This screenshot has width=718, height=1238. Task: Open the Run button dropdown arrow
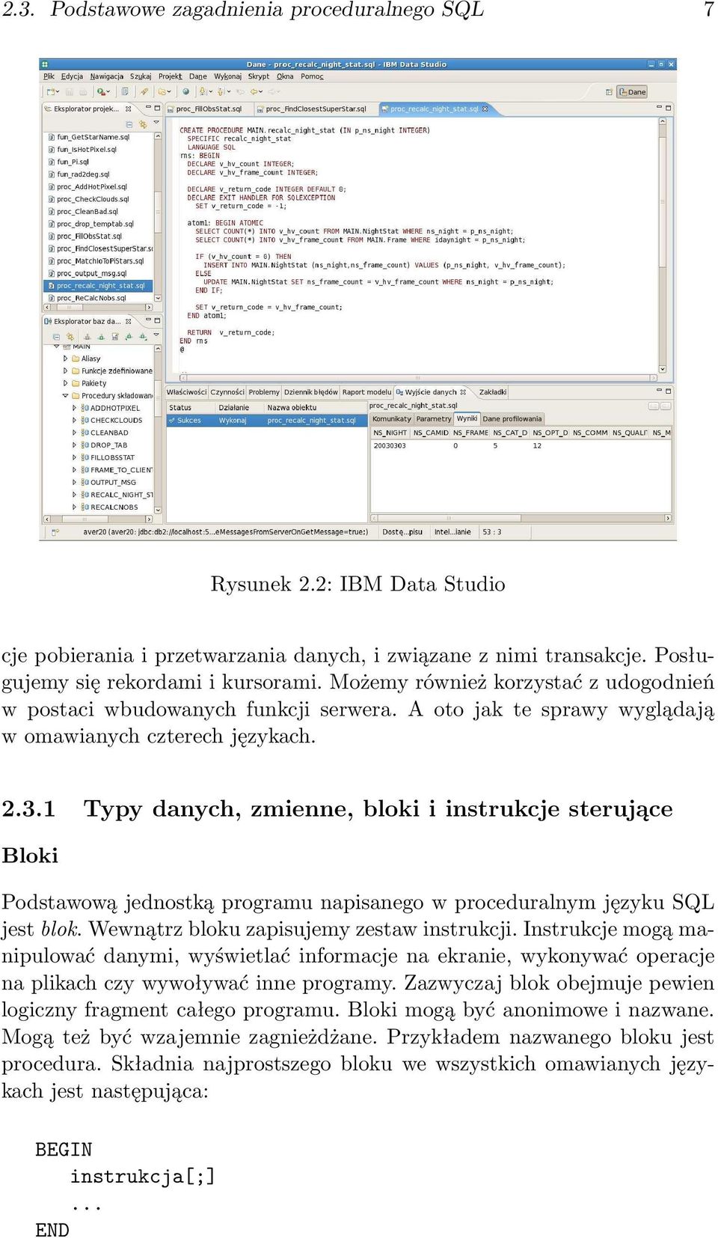[108, 92]
